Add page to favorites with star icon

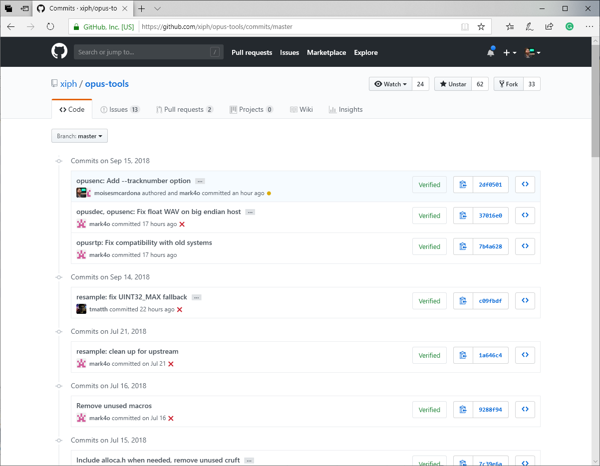481,27
